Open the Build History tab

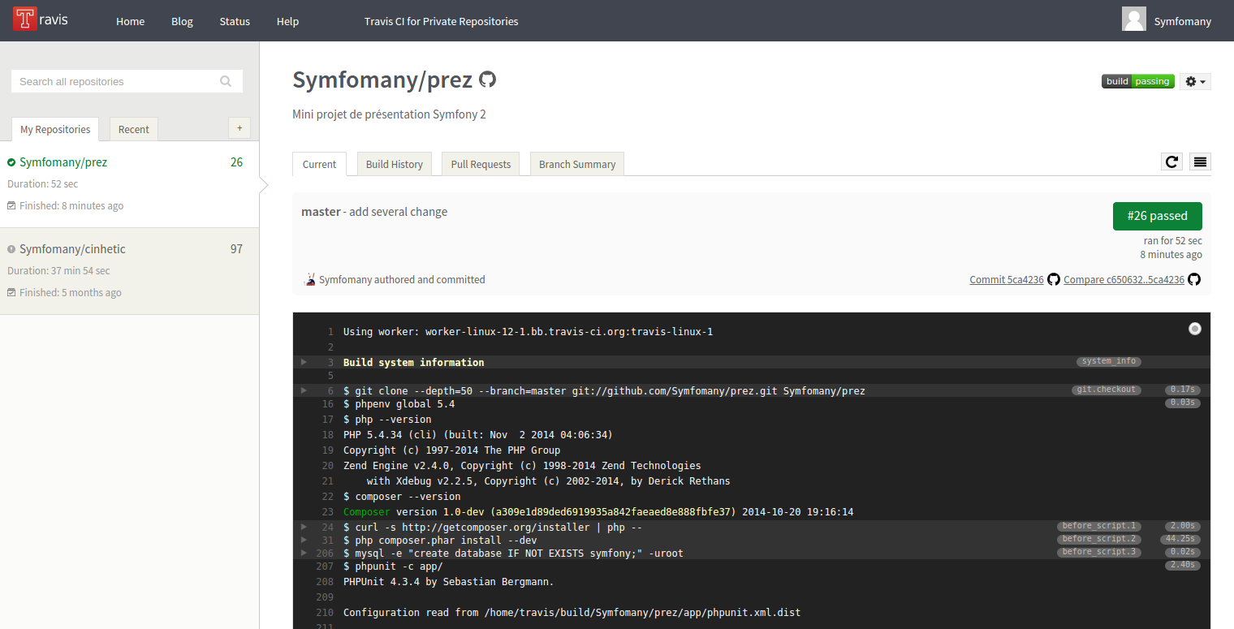(395, 164)
